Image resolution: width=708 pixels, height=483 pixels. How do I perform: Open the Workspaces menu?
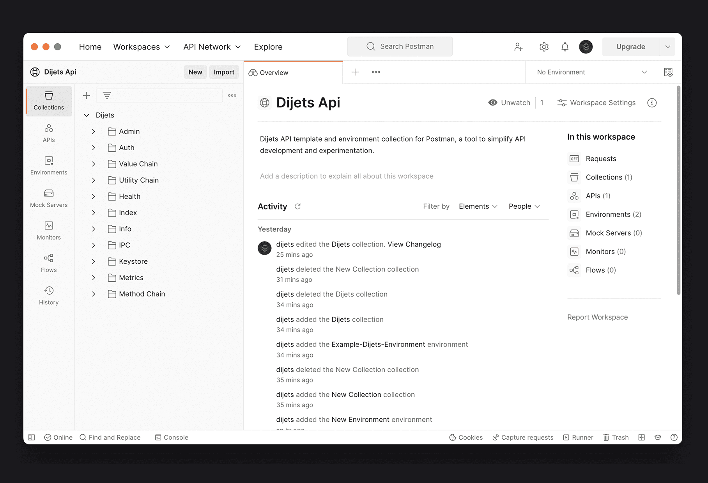point(142,47)
